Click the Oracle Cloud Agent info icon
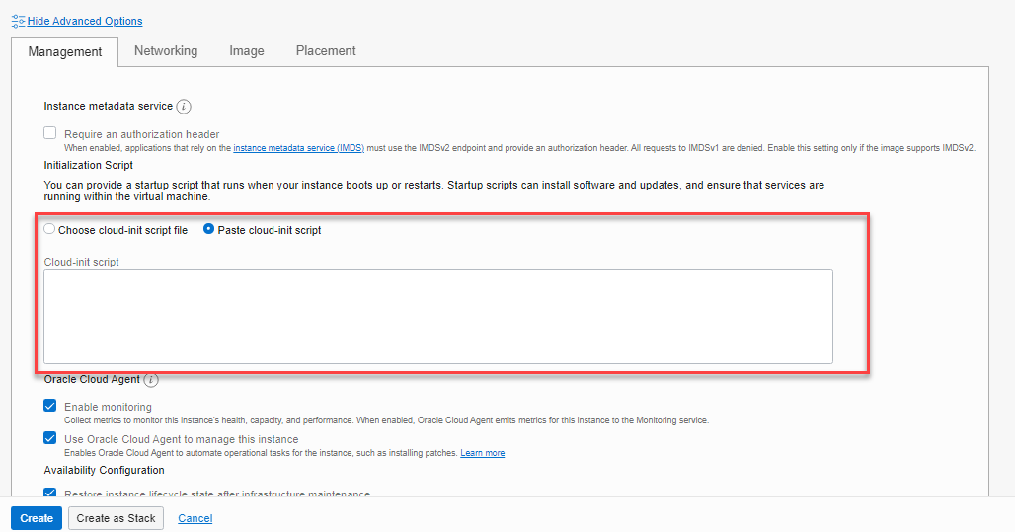1015x532 pixels. pos(151,380)
